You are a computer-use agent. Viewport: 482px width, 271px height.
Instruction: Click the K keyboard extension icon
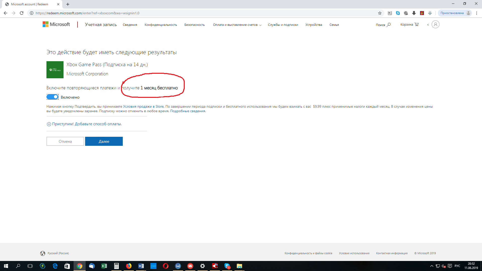pyautogui.click(x=390, y=13)
